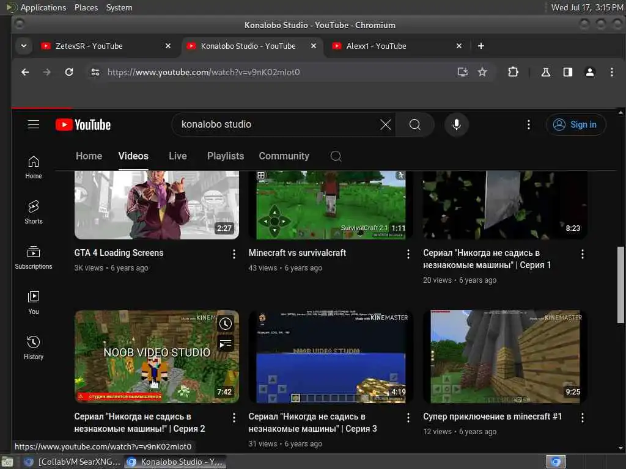Click the clock Wed Jul 17 in panel
This screenshot has height=469, width=626.
pyautogui.click(x=587, y=7)
